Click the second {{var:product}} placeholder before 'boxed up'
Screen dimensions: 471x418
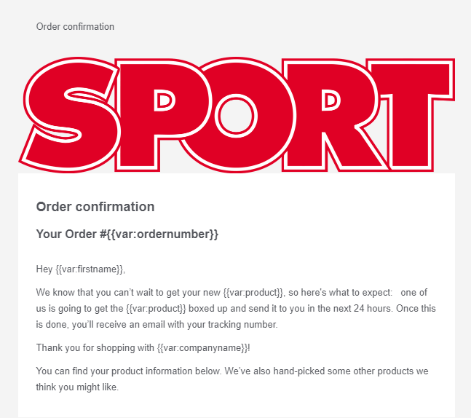click(x=156, y=309)
